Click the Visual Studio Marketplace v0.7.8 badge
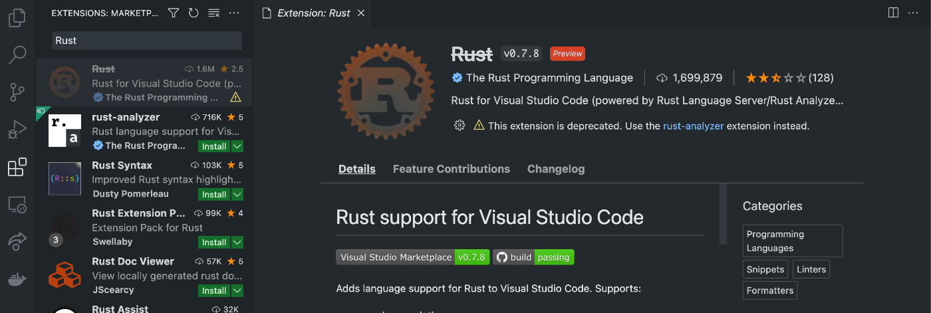 (x=413, y=257)
